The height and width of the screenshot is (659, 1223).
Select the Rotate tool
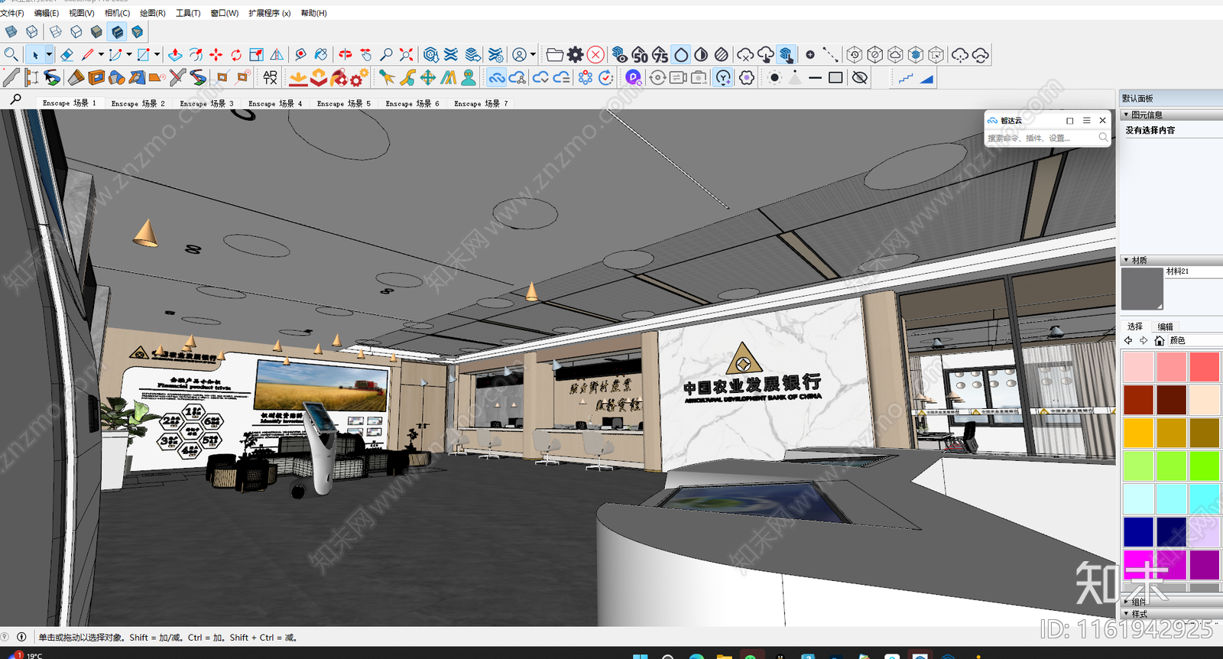(x=236, y=55)
